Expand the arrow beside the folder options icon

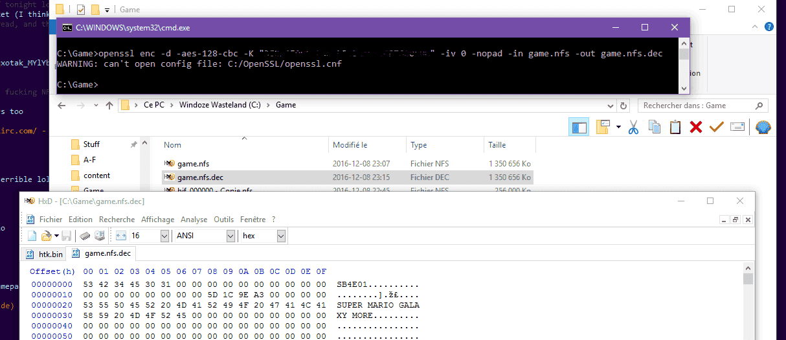pyautogui.click(x=618, y=127)
